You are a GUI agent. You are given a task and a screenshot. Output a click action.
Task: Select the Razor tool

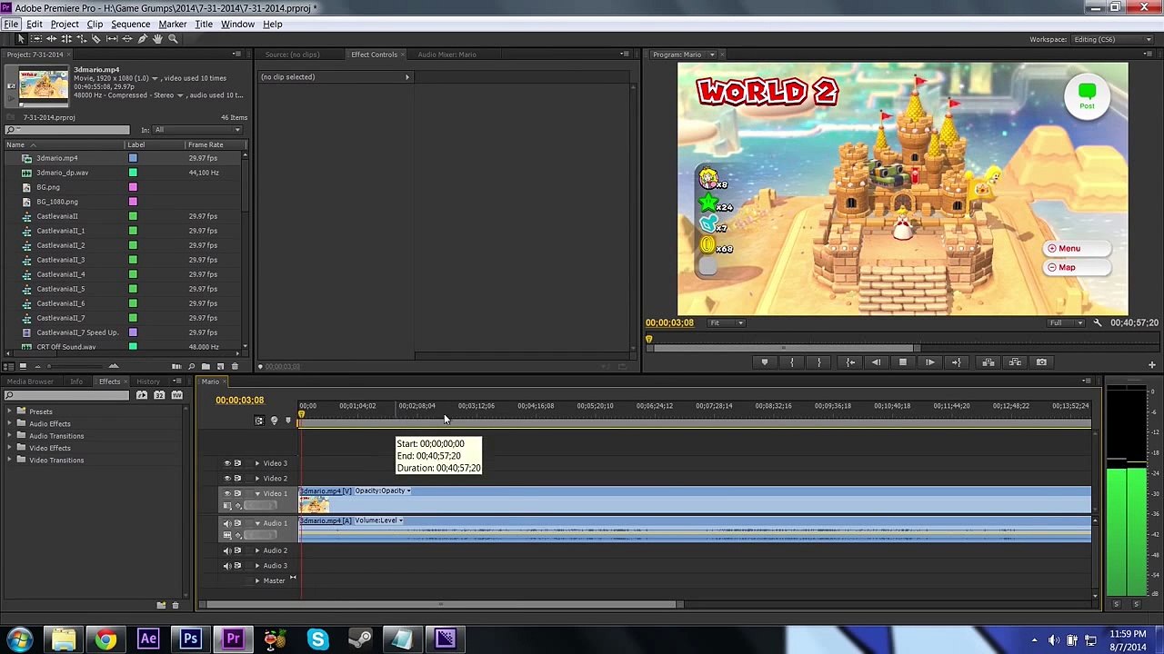(x=96, y=39)
